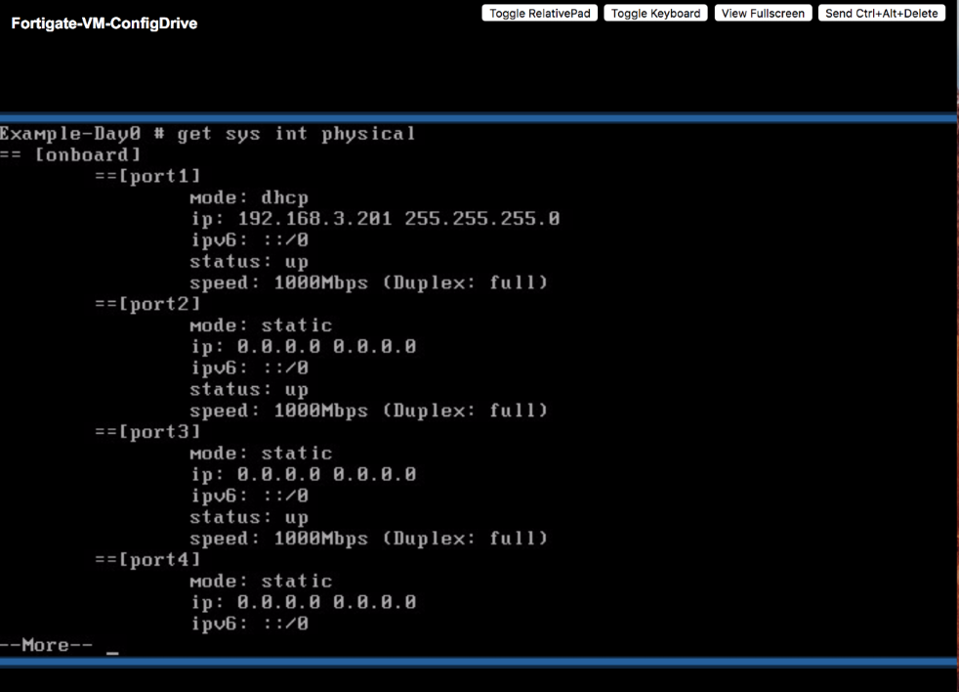Screen dimensions: 959x692
Task: Click the Fortigate-VM-ConfigDrive title
Action: pos(104,23)
